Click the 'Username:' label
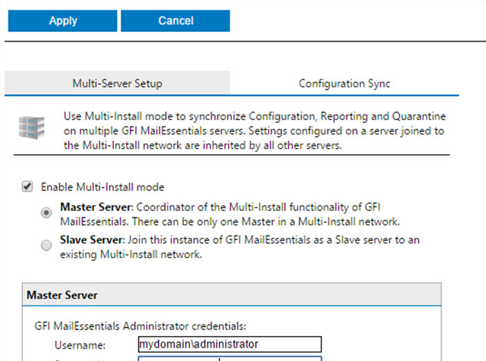This screenshot has width=486, height=361. click(x=80, y=345)
